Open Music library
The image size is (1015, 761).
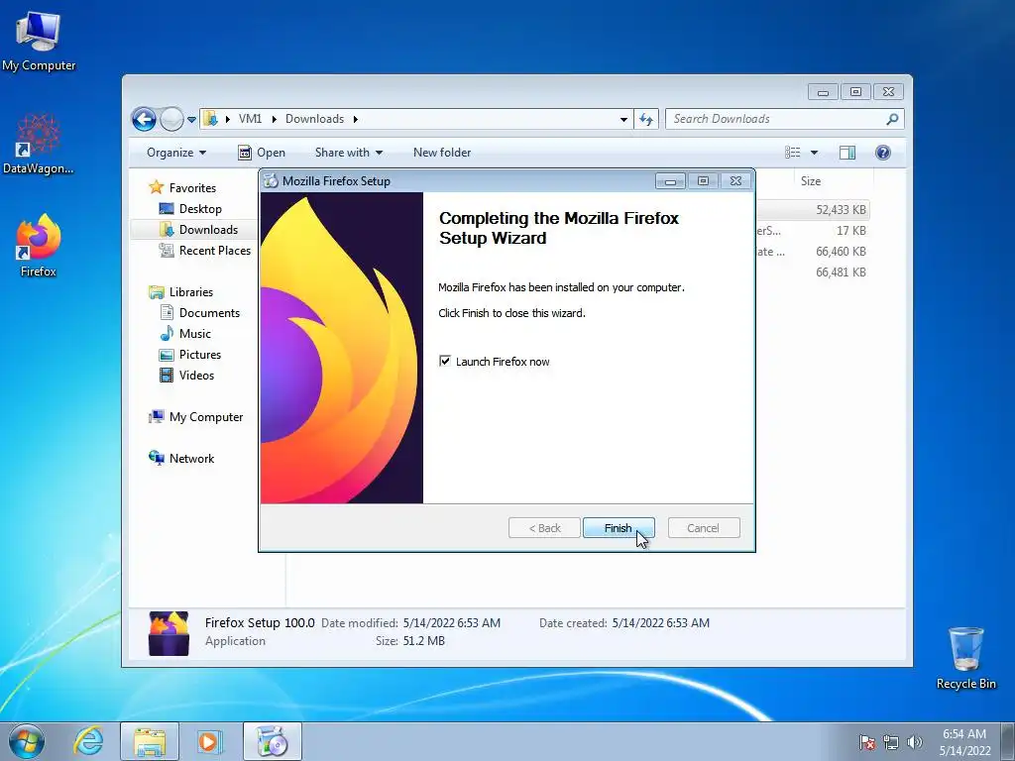point(195,334)
